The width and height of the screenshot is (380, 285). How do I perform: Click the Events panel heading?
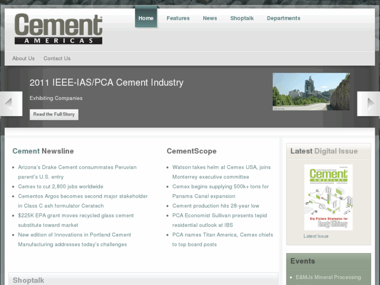click(x=303, y=261)
